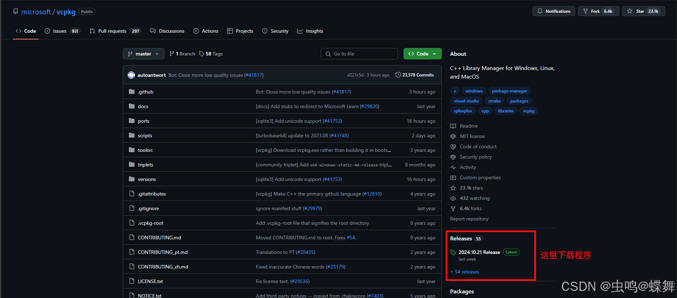Open the 58 Tags link

click(211, 54)
